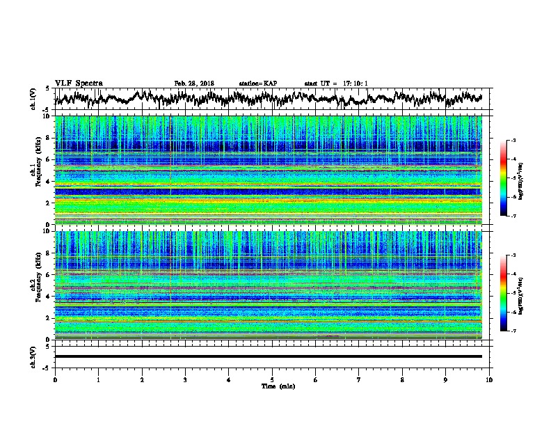The width and height of the screenshot is (551, 426).
Task: Click the "2" kHz tick on ch.2 frequency axis
Action: click(x=49, y=318)
